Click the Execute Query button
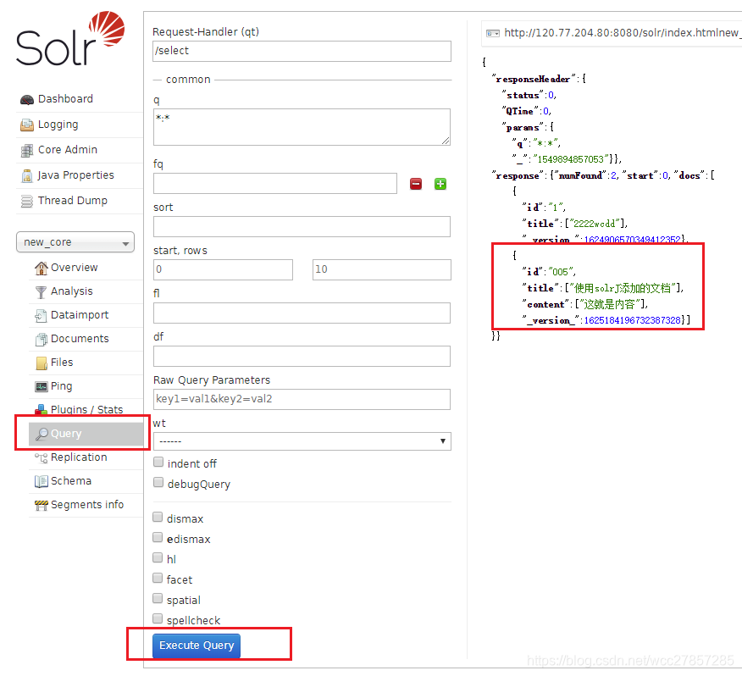The image size is (742, 676). click(197, 646)
